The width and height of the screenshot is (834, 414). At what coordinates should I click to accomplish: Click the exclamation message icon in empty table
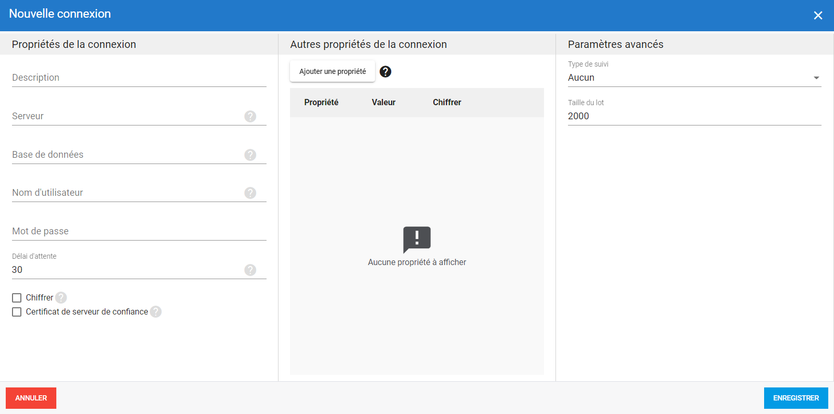pos(417,239)
